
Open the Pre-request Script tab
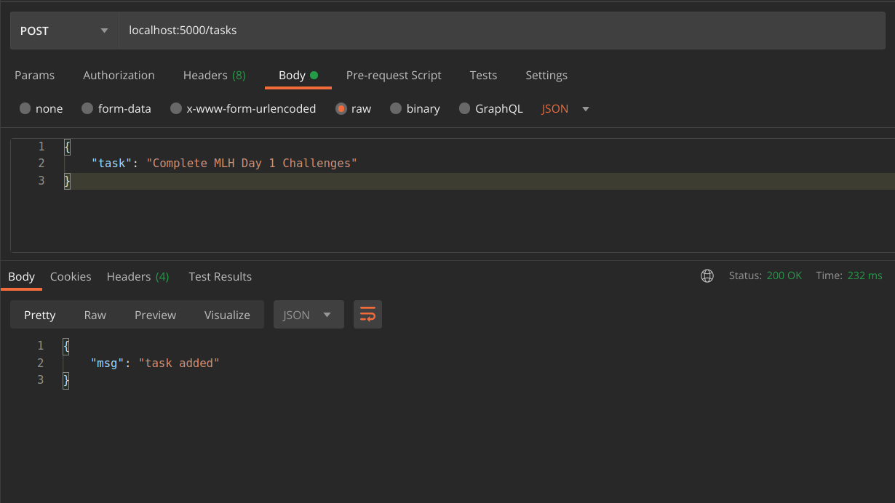click(x=394, y=75)
